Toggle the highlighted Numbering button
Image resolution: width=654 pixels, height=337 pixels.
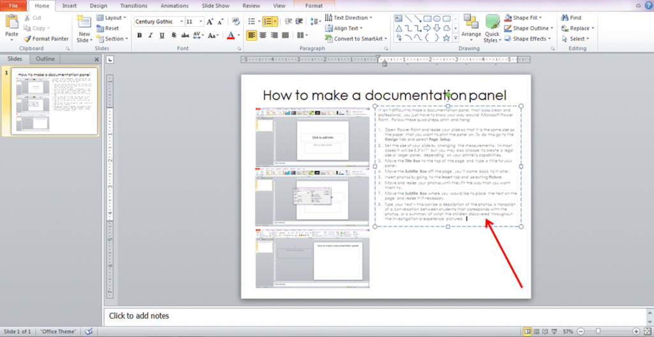pyautogui.click(x=268, y=21)
